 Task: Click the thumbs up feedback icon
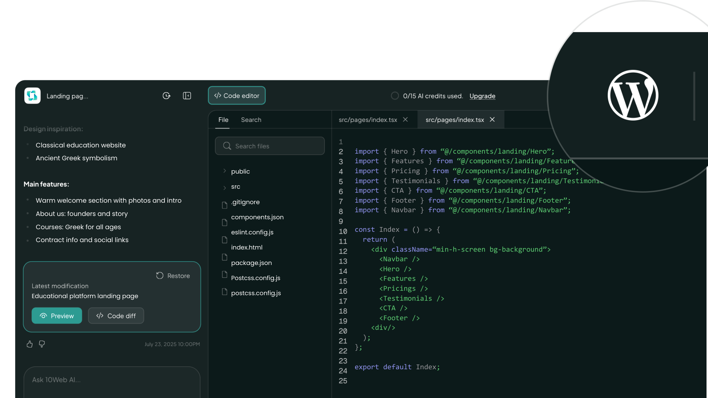pos(29,344)
